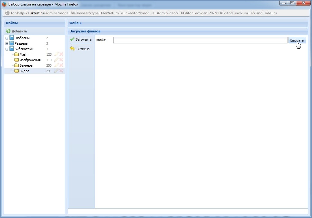The width and height of the screenshot is (312, 218).
Task: Expand the Шаблоны tree node
Action: [7, 38]
